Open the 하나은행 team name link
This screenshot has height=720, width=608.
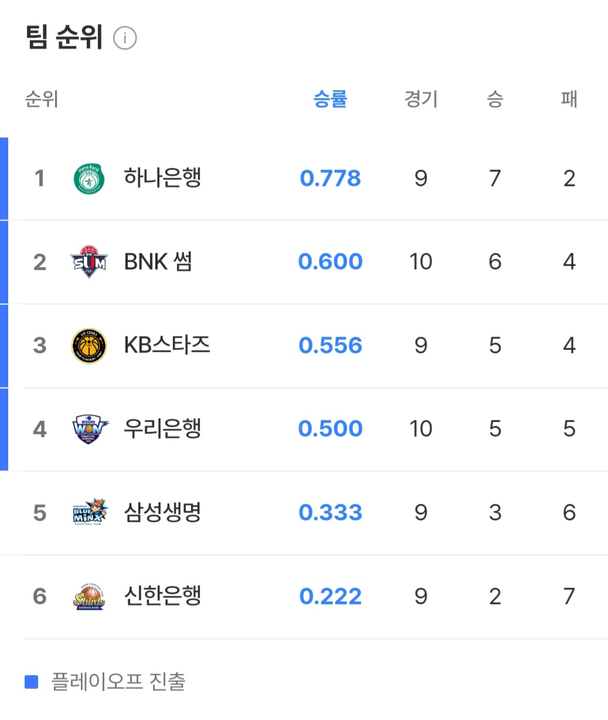click(162, 178)
